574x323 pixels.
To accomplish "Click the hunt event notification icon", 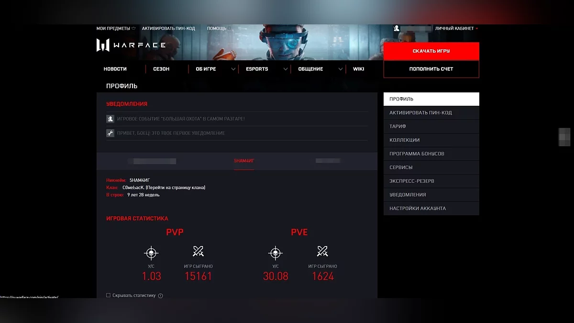I will pos(110,119).
